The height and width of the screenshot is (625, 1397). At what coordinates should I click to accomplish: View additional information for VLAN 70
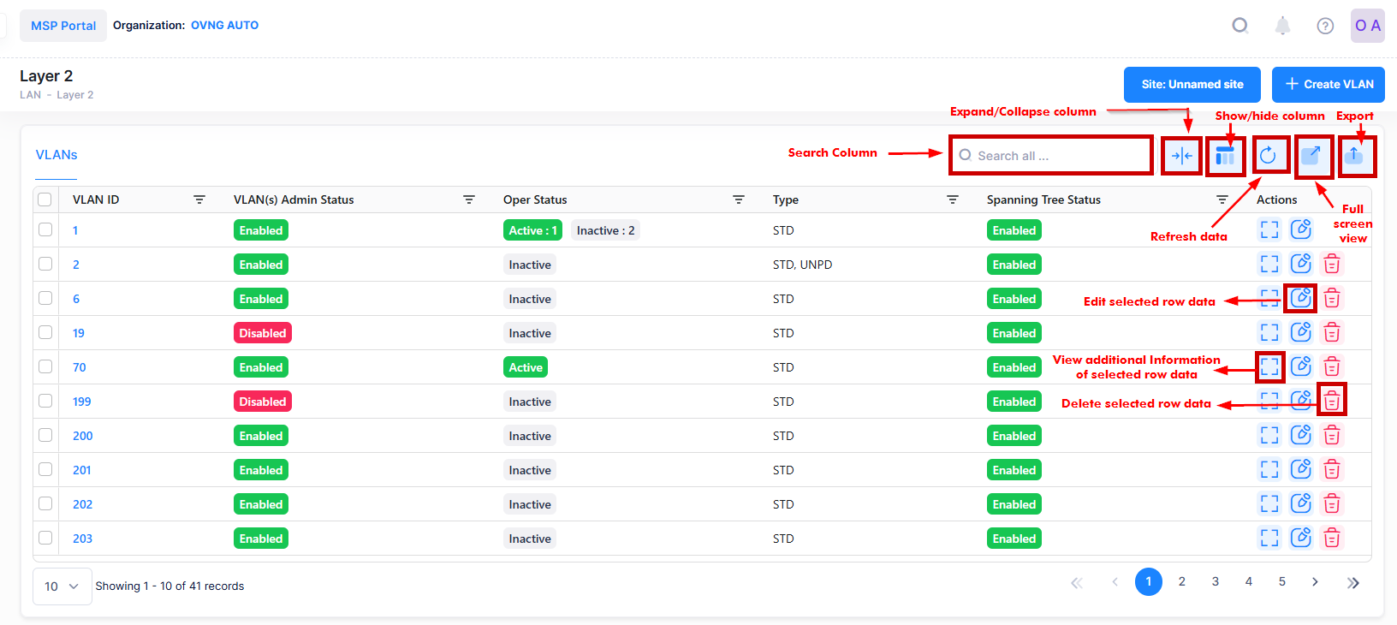[x=1269, y=366]
